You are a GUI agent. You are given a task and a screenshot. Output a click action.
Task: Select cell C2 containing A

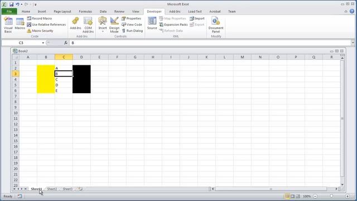64,68
